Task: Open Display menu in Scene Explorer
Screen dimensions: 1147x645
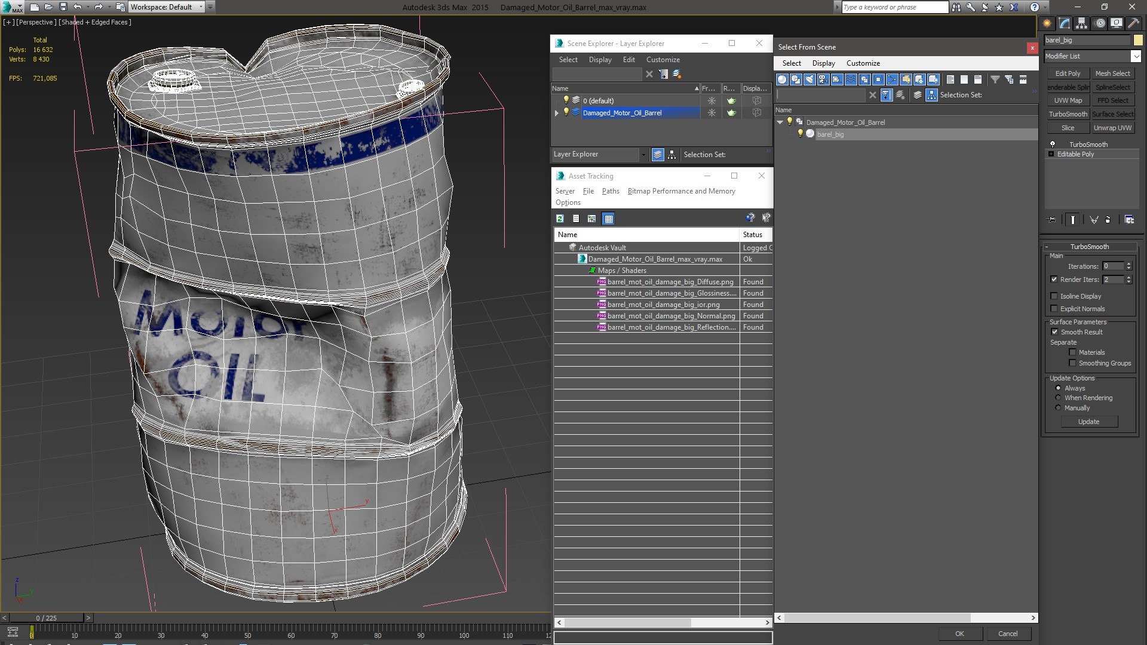Action: 600,60
